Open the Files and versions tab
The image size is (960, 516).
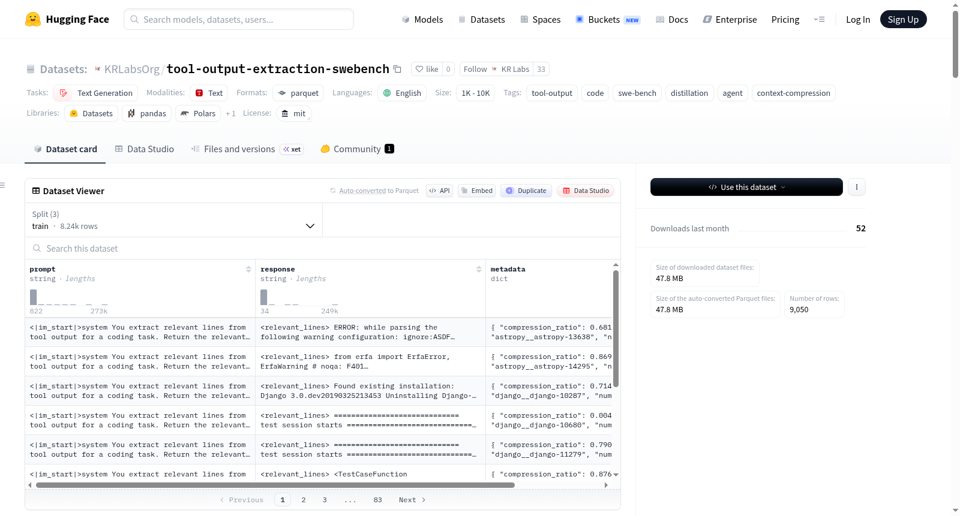click(233, 149)
